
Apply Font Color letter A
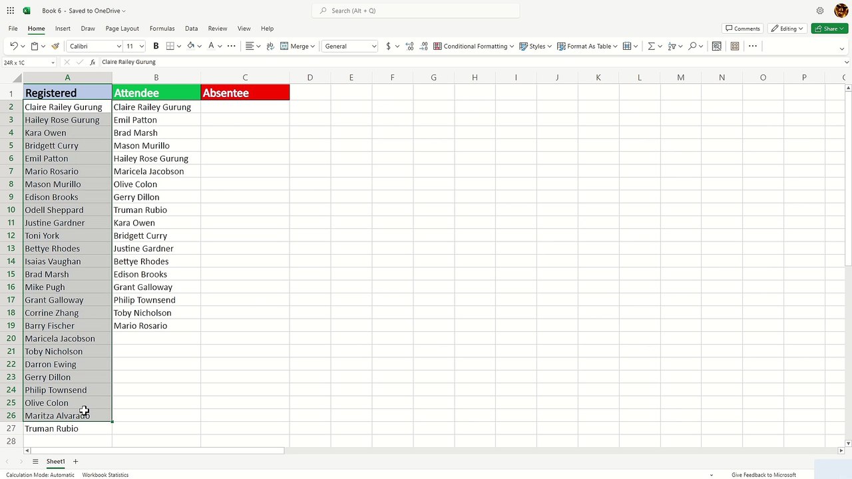click(x=211, y=46)
